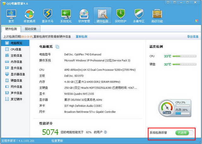Click the 重新检测 link
Image resolution: width=202 pixels, height=144 pixels.
81,37
